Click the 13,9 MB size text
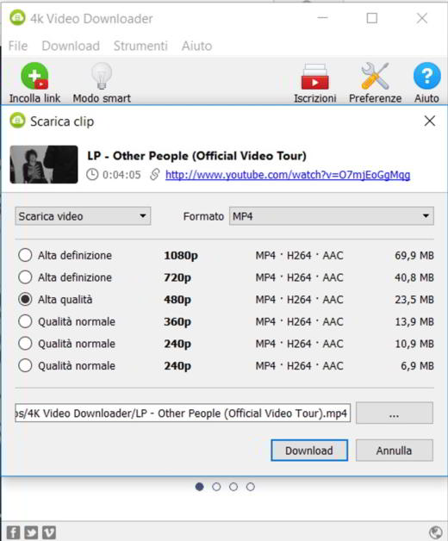Image resolution: width=448 pixels, height=541 pixels. tap(414, 321)
